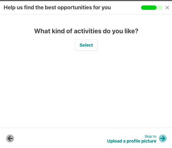Click the green filled part of progress bar

148,8
